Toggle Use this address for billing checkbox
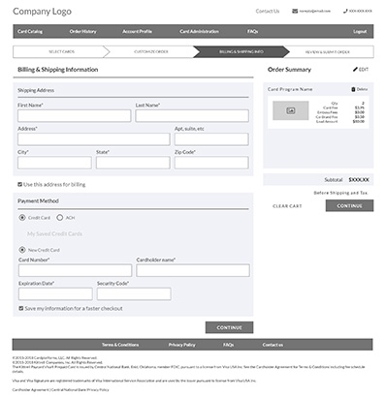This screenshot has width=385, height=397. (19, 184)
